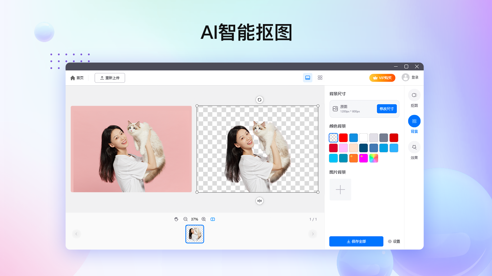This screenshot has height=276, width=492.
Task: Add an image background with the plus tile
Action: [340, 190]
